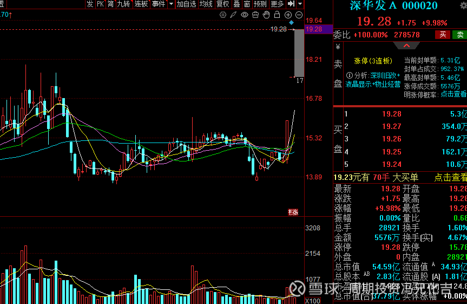The width and height of the screenshot is (467, 304).
Task: Open analysis link 液晶显示+物业经营
Action: pyautogui.click(x=373, y=85)
